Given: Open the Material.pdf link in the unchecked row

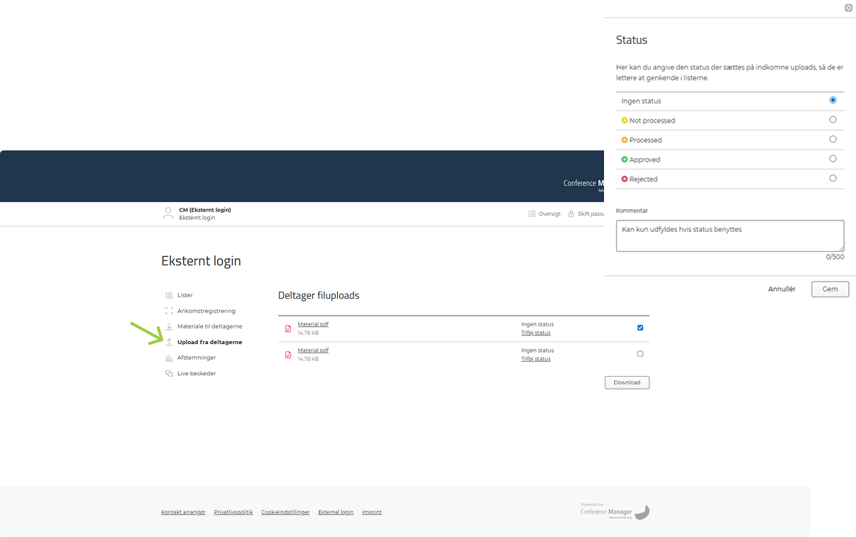Looking at the screenshot, I should point(313,350).
